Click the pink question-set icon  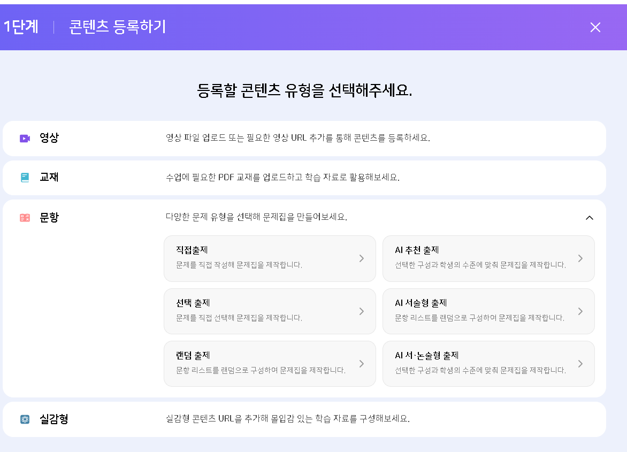point(25,218)
